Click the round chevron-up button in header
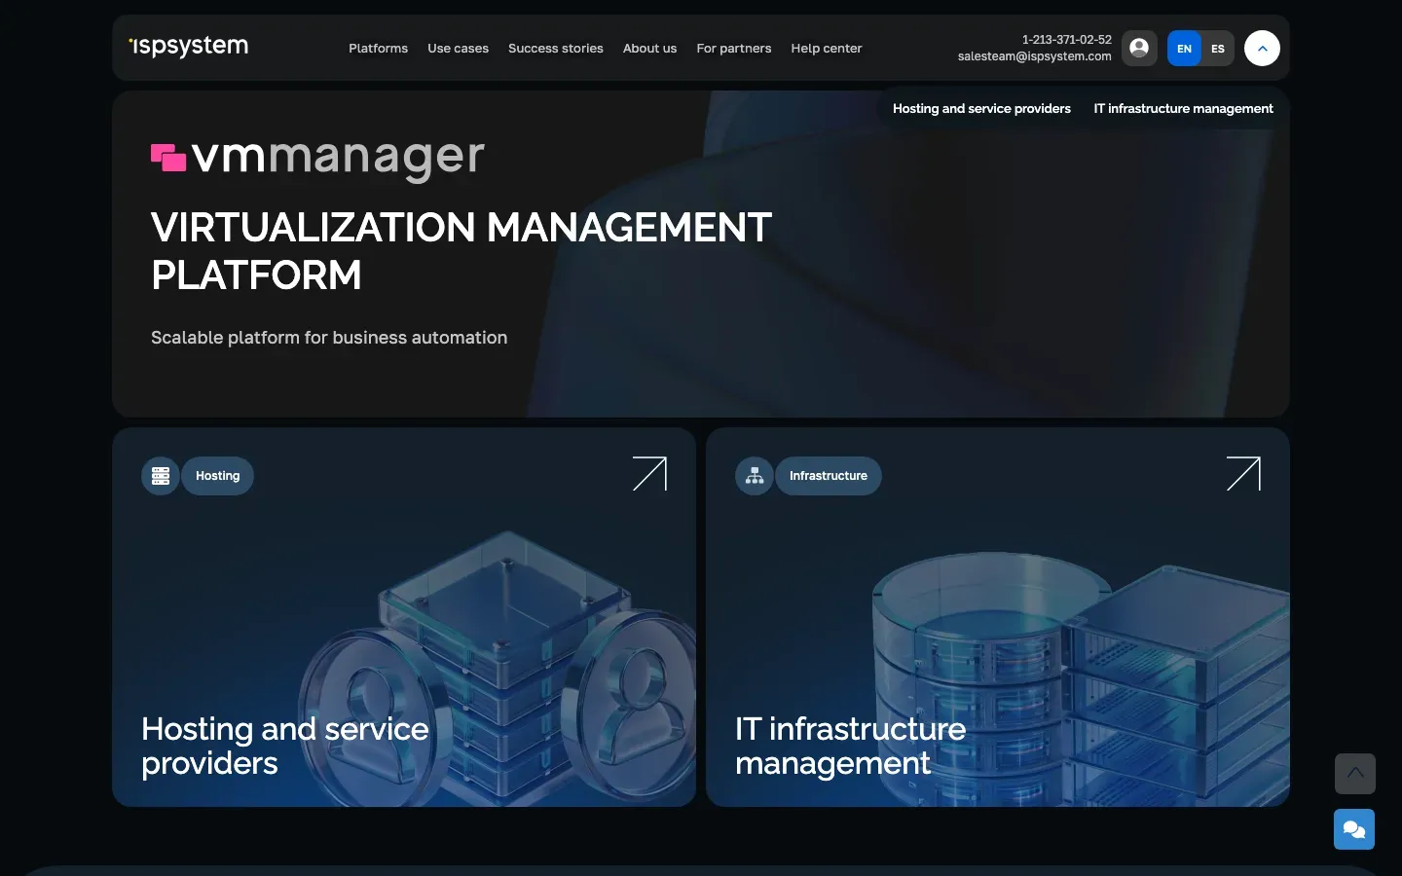The height and width of the screenshot is (876, 1402). [1262, 48]
